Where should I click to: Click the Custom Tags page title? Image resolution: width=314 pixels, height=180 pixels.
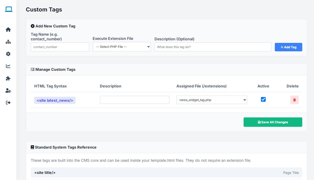pos(44,10)
